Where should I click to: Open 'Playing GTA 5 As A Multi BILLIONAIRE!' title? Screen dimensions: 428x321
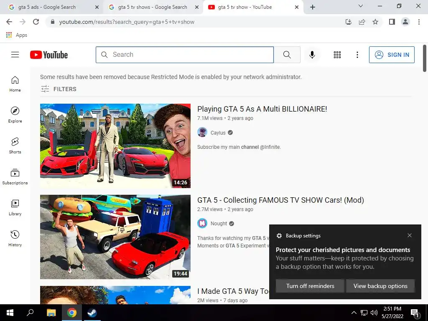tap(262, 109)
